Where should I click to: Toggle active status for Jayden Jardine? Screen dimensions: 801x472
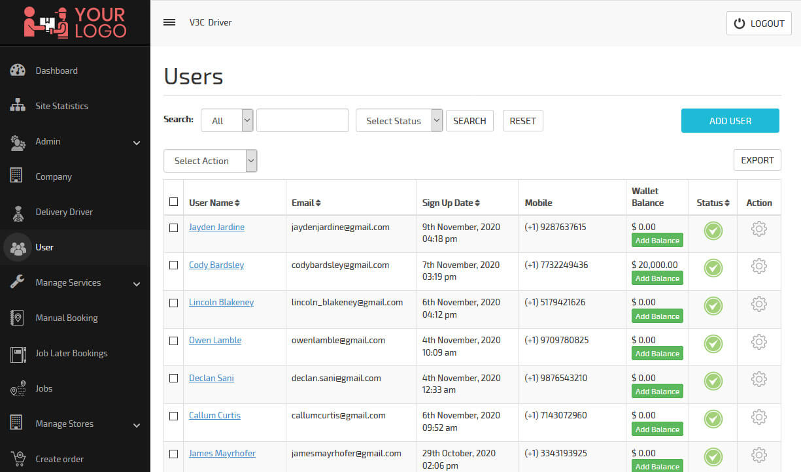(x=713, y=231)
